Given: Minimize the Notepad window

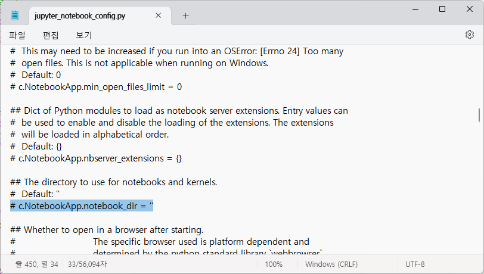Looking at the screenshot, I should pyautogui.click(x=415, y=9).
